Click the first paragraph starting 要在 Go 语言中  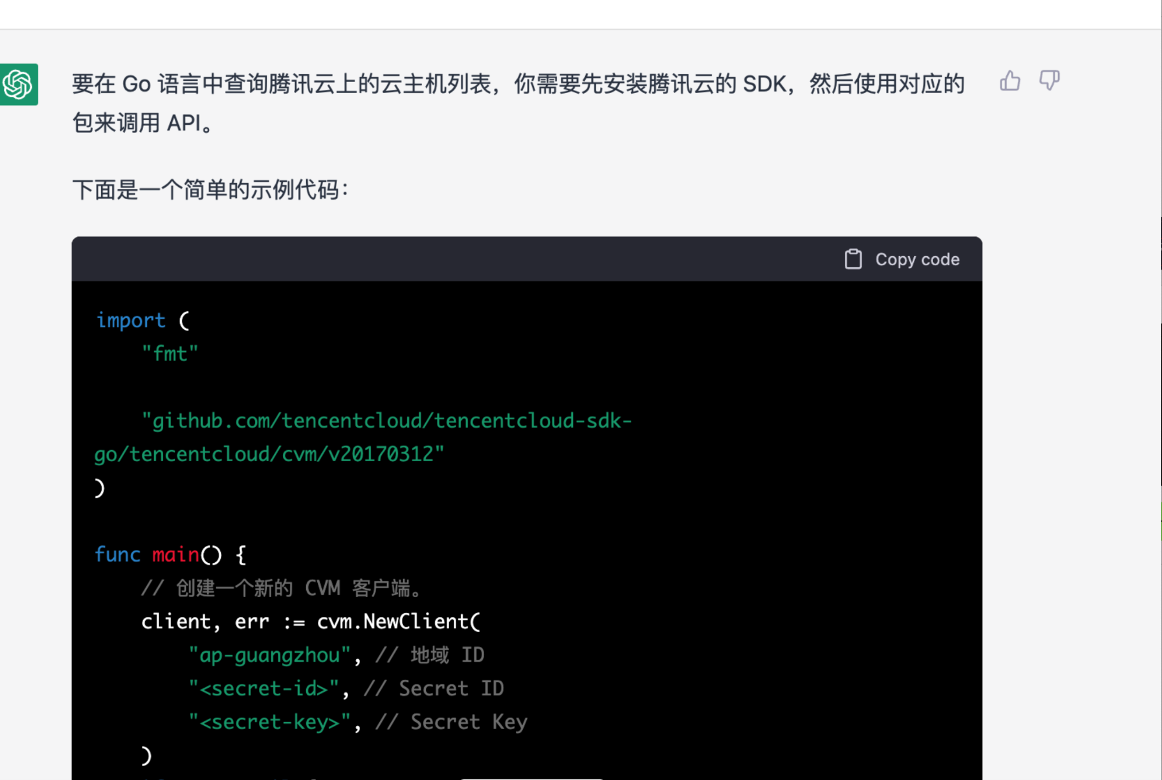pyautogui.click(x=518, y=103)
